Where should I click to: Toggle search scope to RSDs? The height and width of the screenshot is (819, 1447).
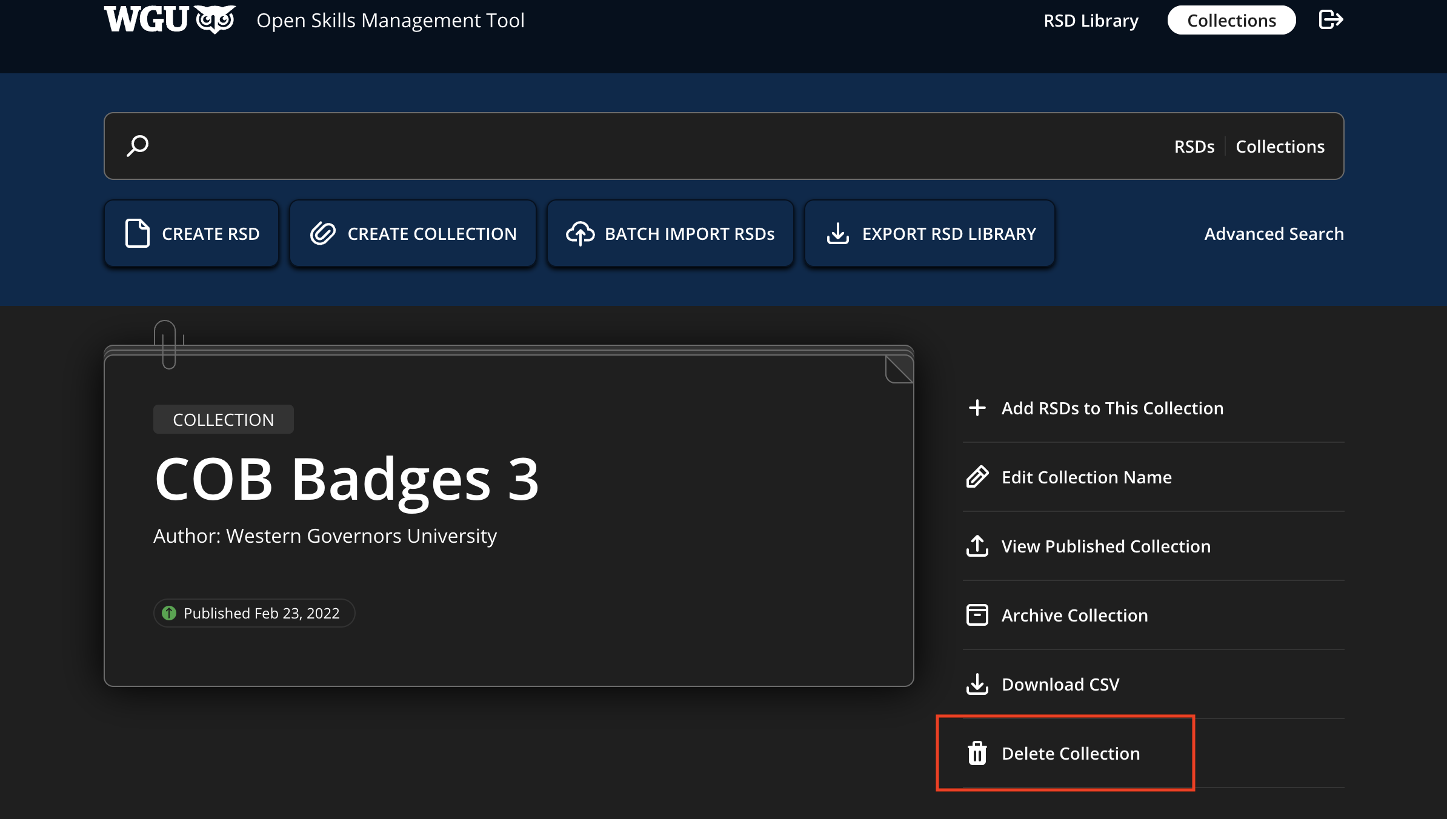[1194, 147]
